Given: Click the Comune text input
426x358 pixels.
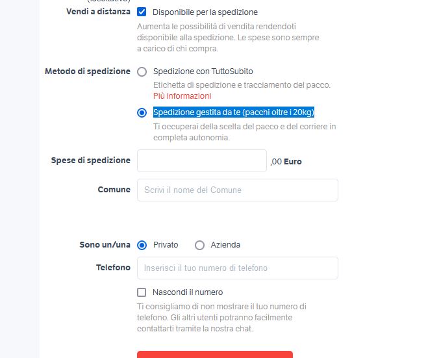Looking at the screenshot, I should point(237,190).
